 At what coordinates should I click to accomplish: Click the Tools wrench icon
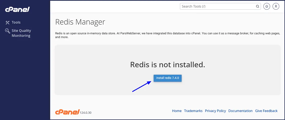(8, 22)
